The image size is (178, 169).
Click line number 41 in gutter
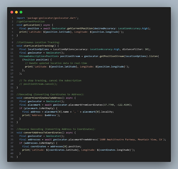tap(12, 157)
